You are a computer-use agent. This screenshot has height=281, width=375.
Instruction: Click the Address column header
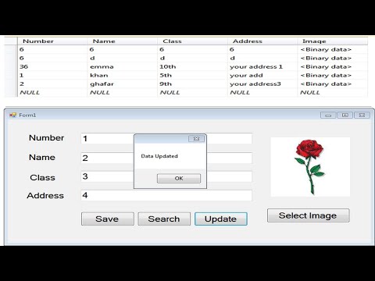coord(262,41)
